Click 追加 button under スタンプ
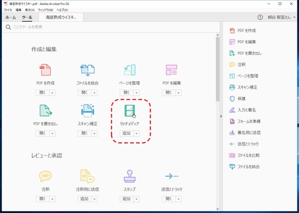This screenshot has height=213, width=299. (127, 199)
